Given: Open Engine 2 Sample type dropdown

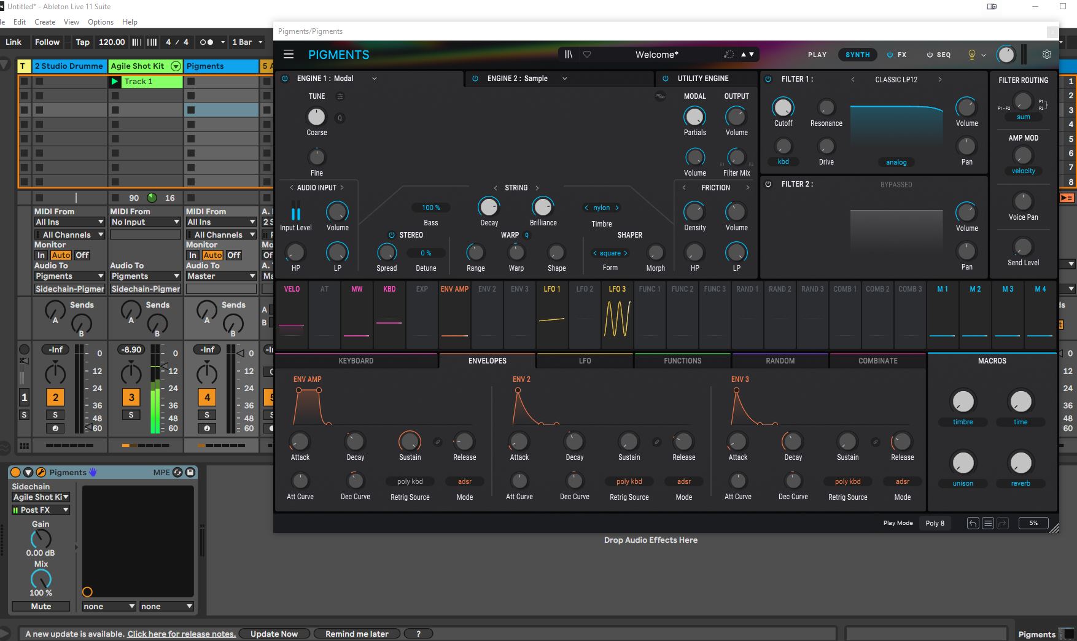Looking at the screenshot, I should click(x=564, y=79).
